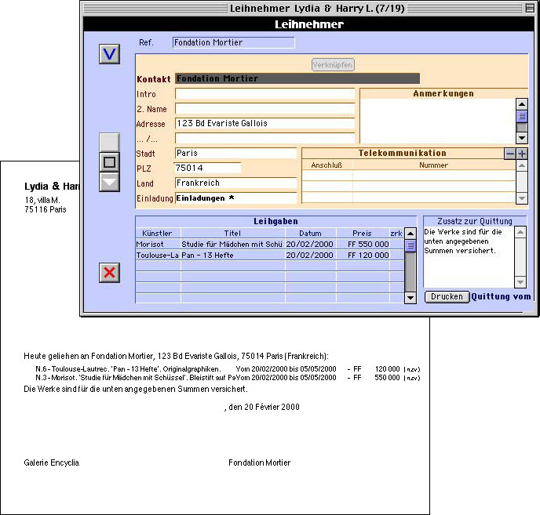540x515 pixels.
Task: Click the Anmerkungen scrollbar thumb
Action: [522, 117]
